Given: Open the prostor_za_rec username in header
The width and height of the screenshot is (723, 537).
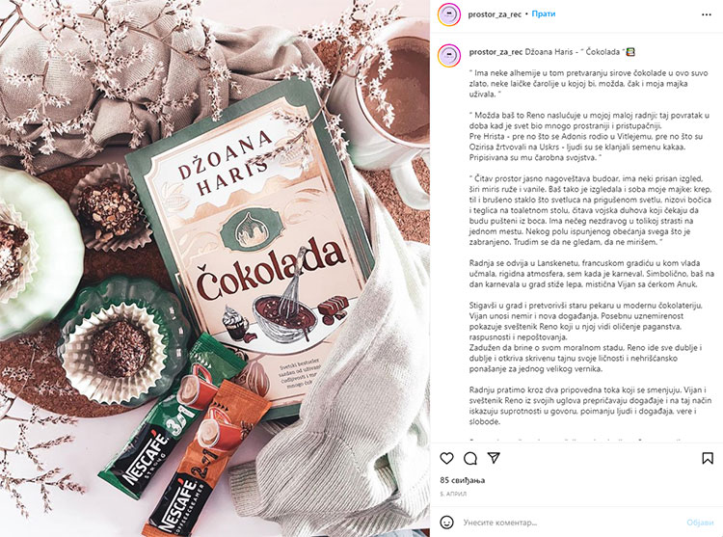Looking at the screenshot, I should coord(495,14).
